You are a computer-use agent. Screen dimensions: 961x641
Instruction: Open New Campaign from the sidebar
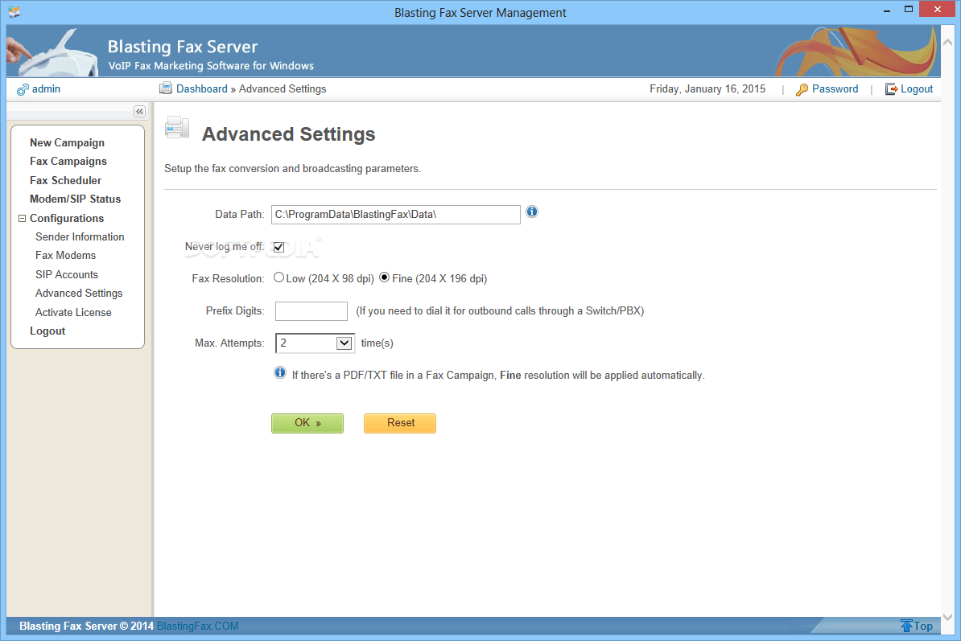[67, 142]
